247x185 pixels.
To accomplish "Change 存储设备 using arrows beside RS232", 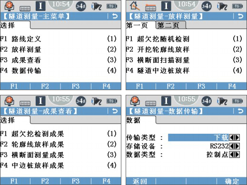I will point(234,146).
